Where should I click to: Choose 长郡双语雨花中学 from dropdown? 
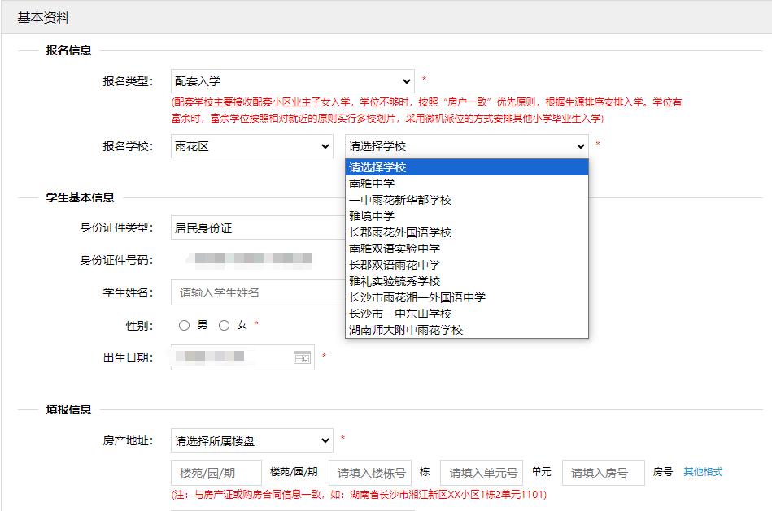[x=395, y=265]
